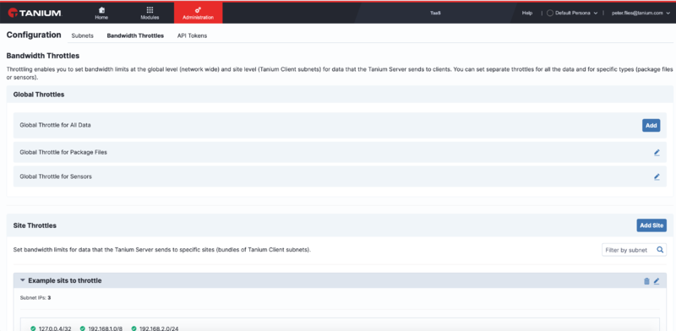Open the Default Persona dropdown
The height and width of the screenshot is (331, 676).
572,13
